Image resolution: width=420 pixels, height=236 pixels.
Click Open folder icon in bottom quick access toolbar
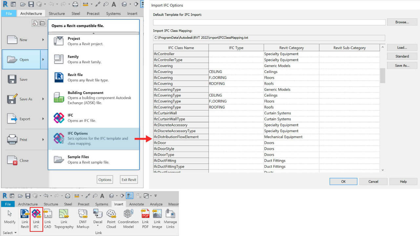pos(20,196)
